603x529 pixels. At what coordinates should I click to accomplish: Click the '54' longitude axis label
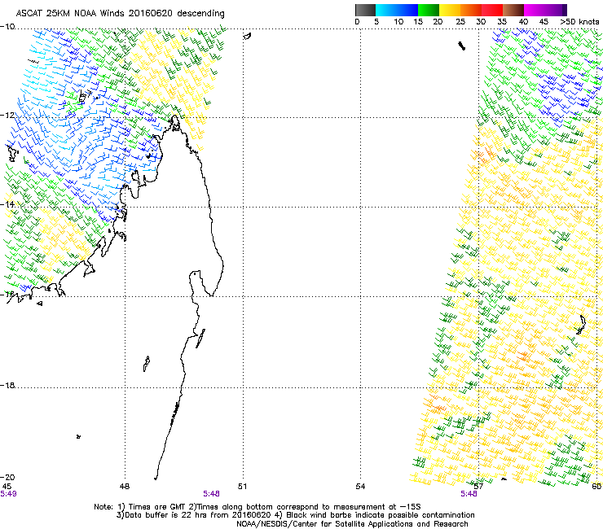(x=360, y=487)
